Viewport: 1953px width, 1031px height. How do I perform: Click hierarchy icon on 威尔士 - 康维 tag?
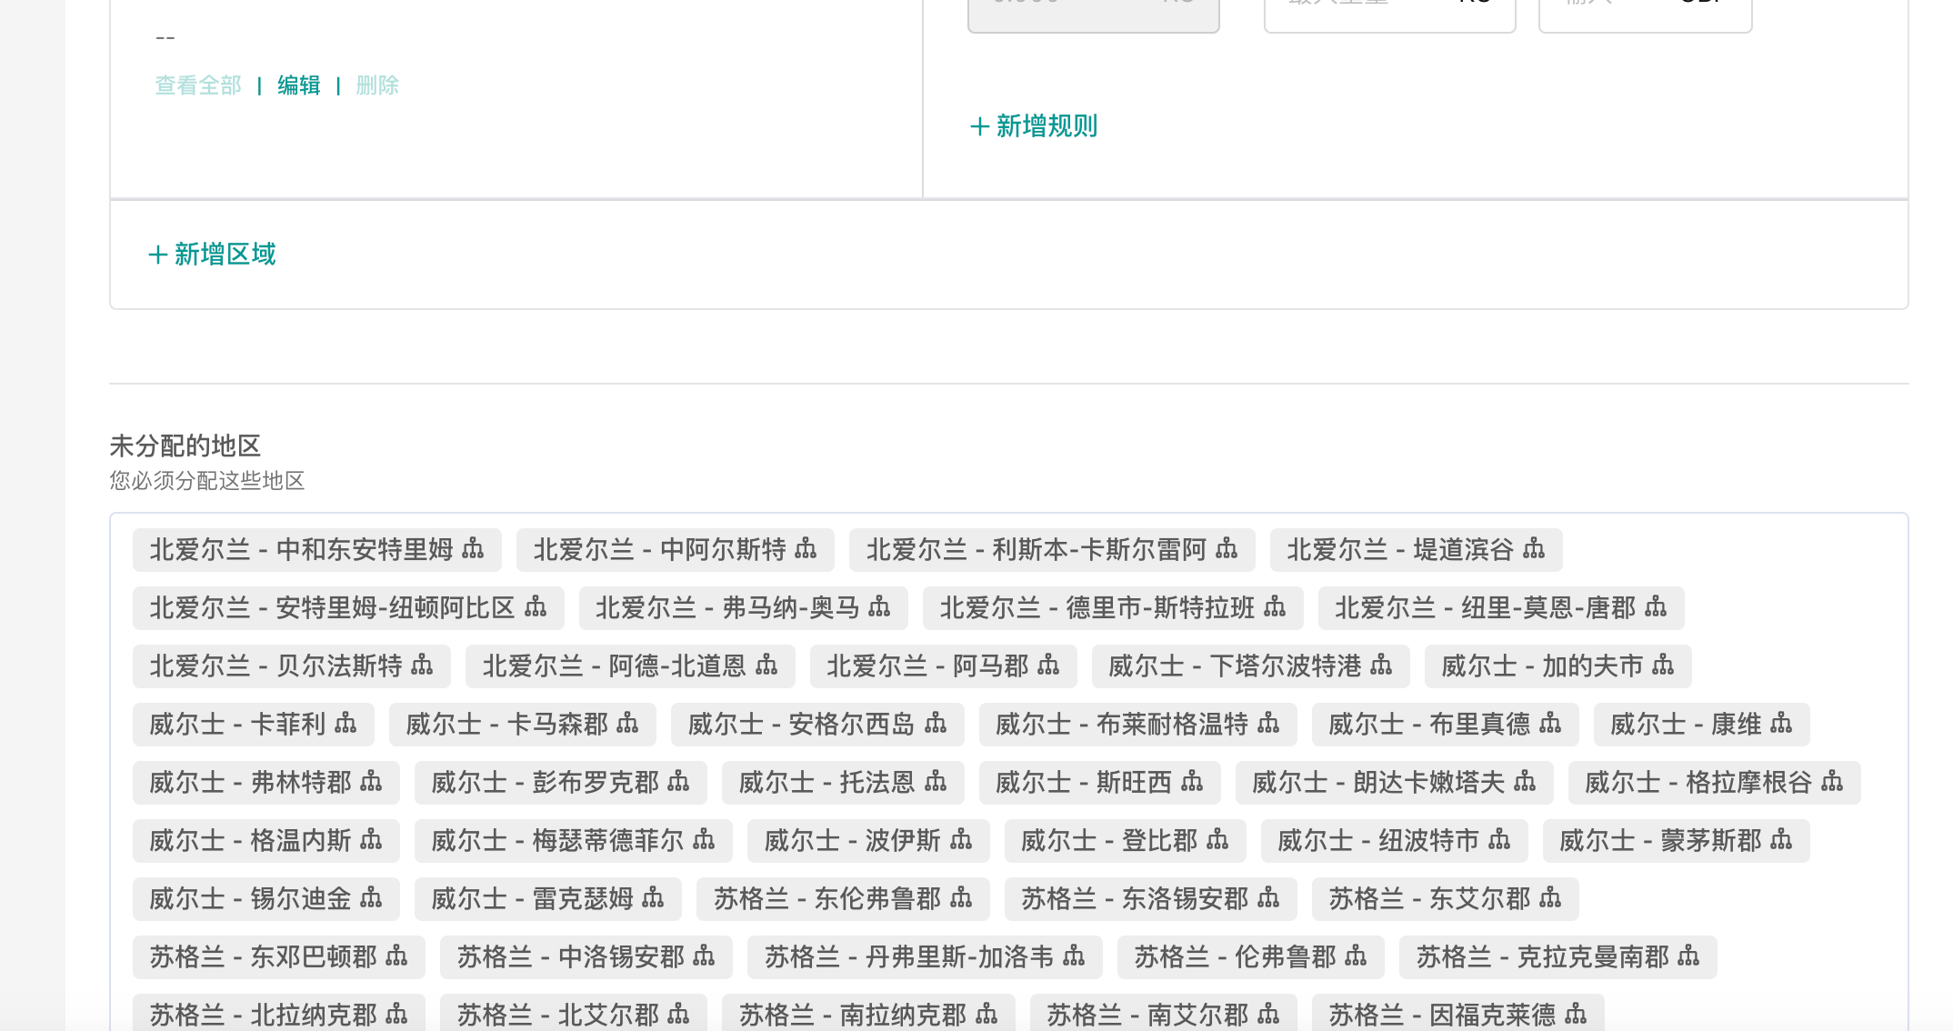pos(1780,724)
